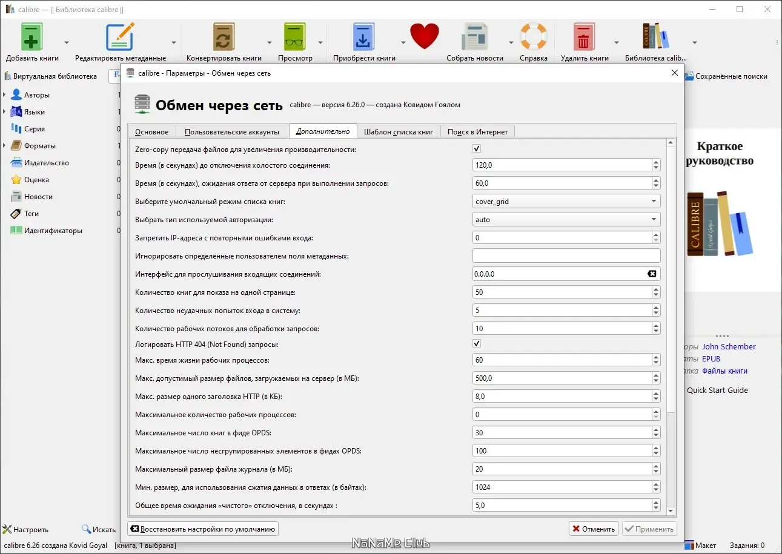Click the listening interface field showing 0.0.0.0
782x554 pixels.
point(566,274)
